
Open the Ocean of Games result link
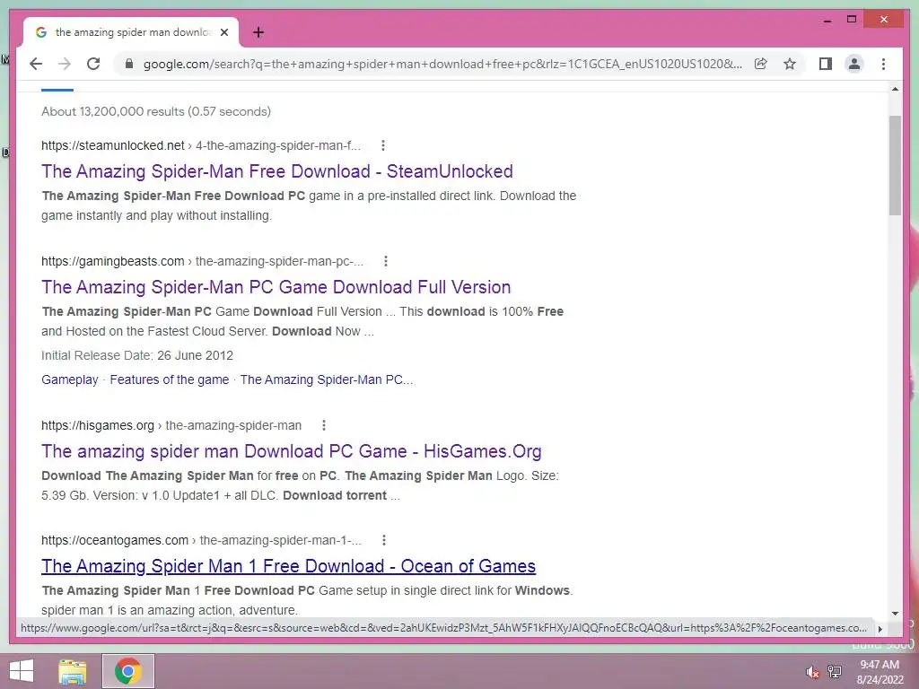[288, 566]
